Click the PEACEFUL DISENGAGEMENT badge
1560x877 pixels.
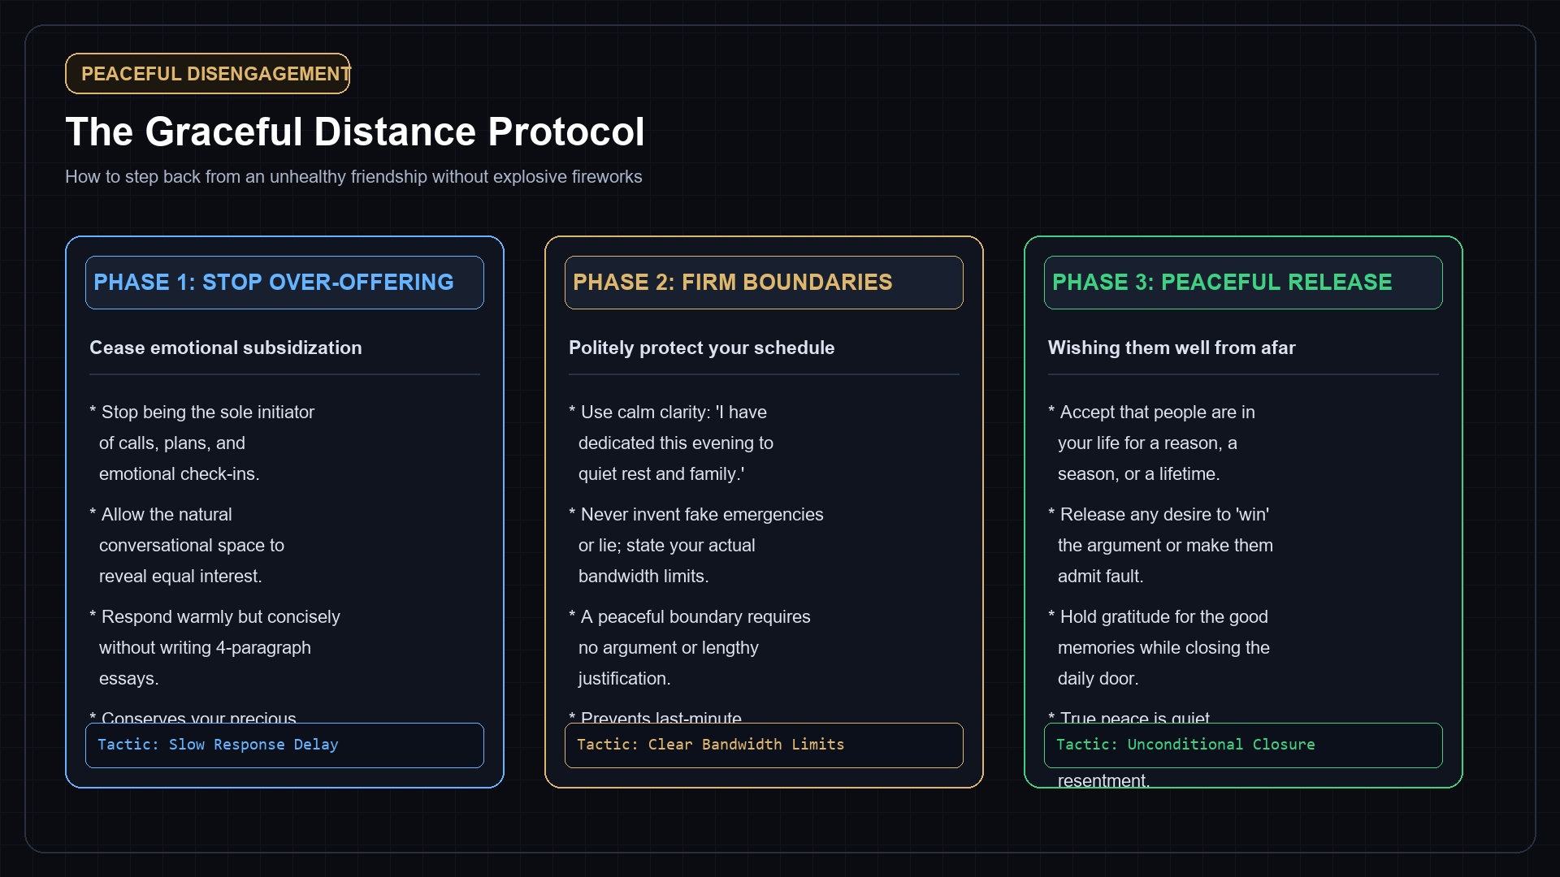(208, 74)
